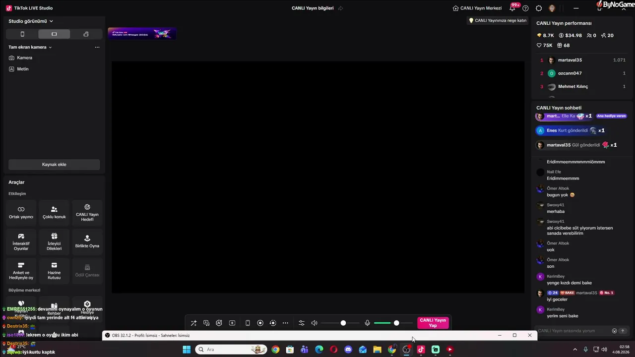The height and width of the screenshot is (357, 635).
Task: Select ozcann047 in the ranking list
Action: 581,73
